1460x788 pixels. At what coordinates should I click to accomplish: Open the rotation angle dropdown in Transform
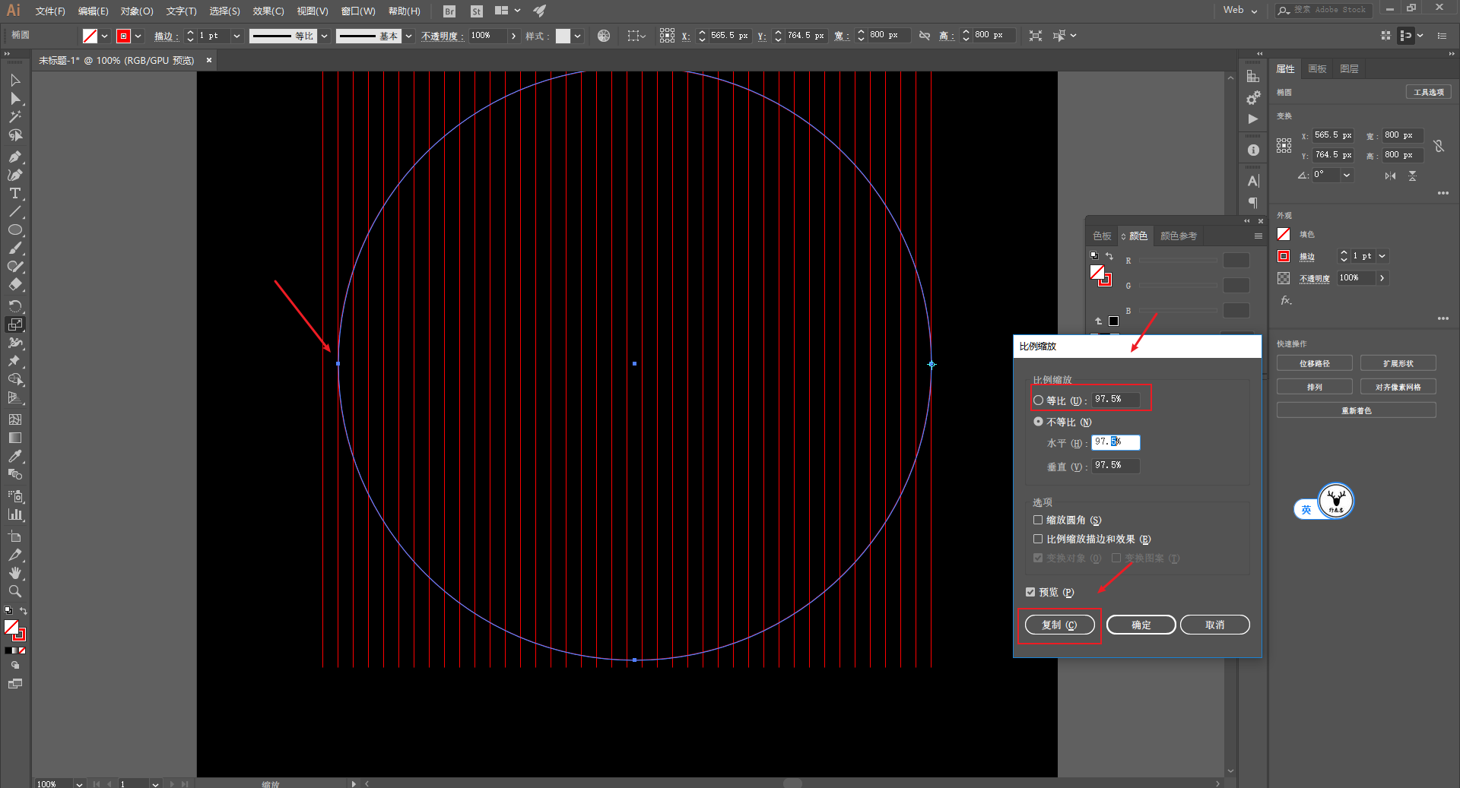[x=1347, y=175]
